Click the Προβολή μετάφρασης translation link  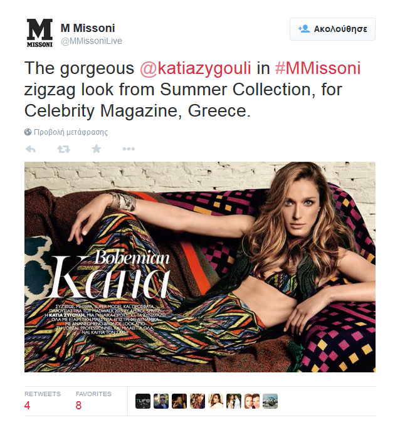click(x=71, y=132)
